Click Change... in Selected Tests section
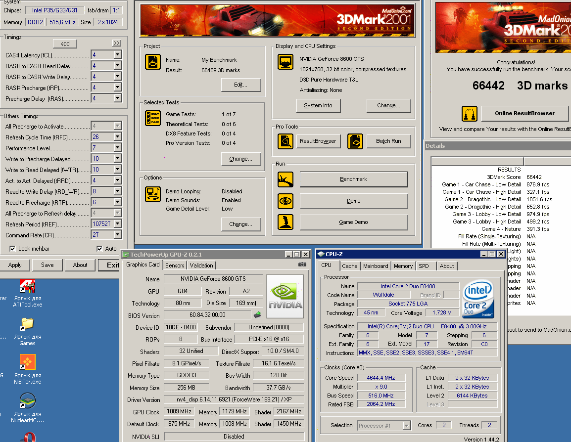 [240, 159]
